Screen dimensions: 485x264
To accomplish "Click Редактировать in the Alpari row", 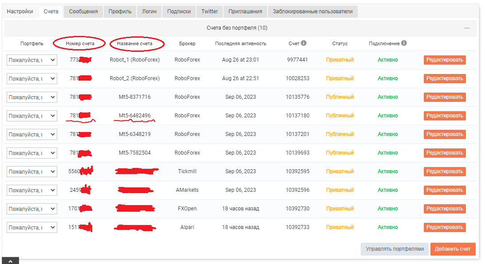I will [445, 227].
